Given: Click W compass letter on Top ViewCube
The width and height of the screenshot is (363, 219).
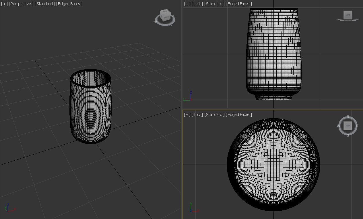Looking at the screenshot, I should (x=338, y=126).
